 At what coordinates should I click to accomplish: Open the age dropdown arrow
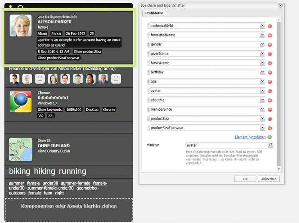(x=262, y=81)
